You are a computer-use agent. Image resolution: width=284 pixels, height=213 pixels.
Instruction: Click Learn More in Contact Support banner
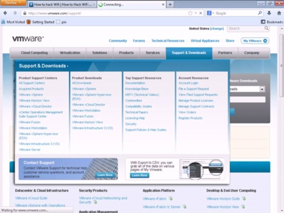[105, 175]
